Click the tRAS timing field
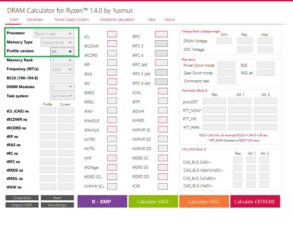 pos(112,72)
